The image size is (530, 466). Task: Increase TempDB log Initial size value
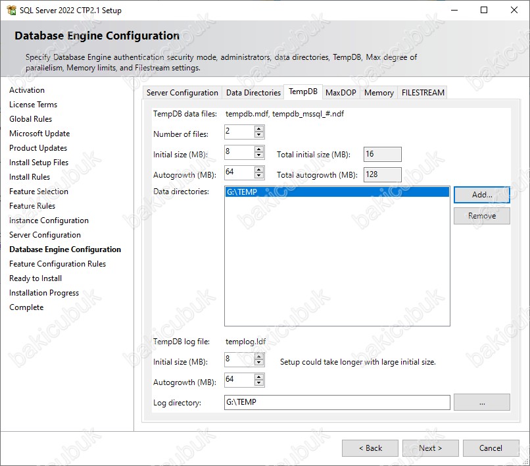[x=259, y=356]
